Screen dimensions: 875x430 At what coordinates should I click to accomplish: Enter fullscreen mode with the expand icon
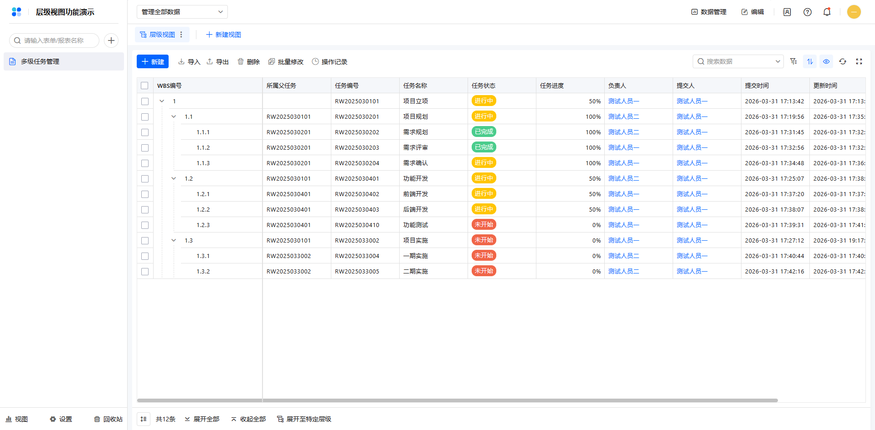pyautogui.click(x=859, y=61)
